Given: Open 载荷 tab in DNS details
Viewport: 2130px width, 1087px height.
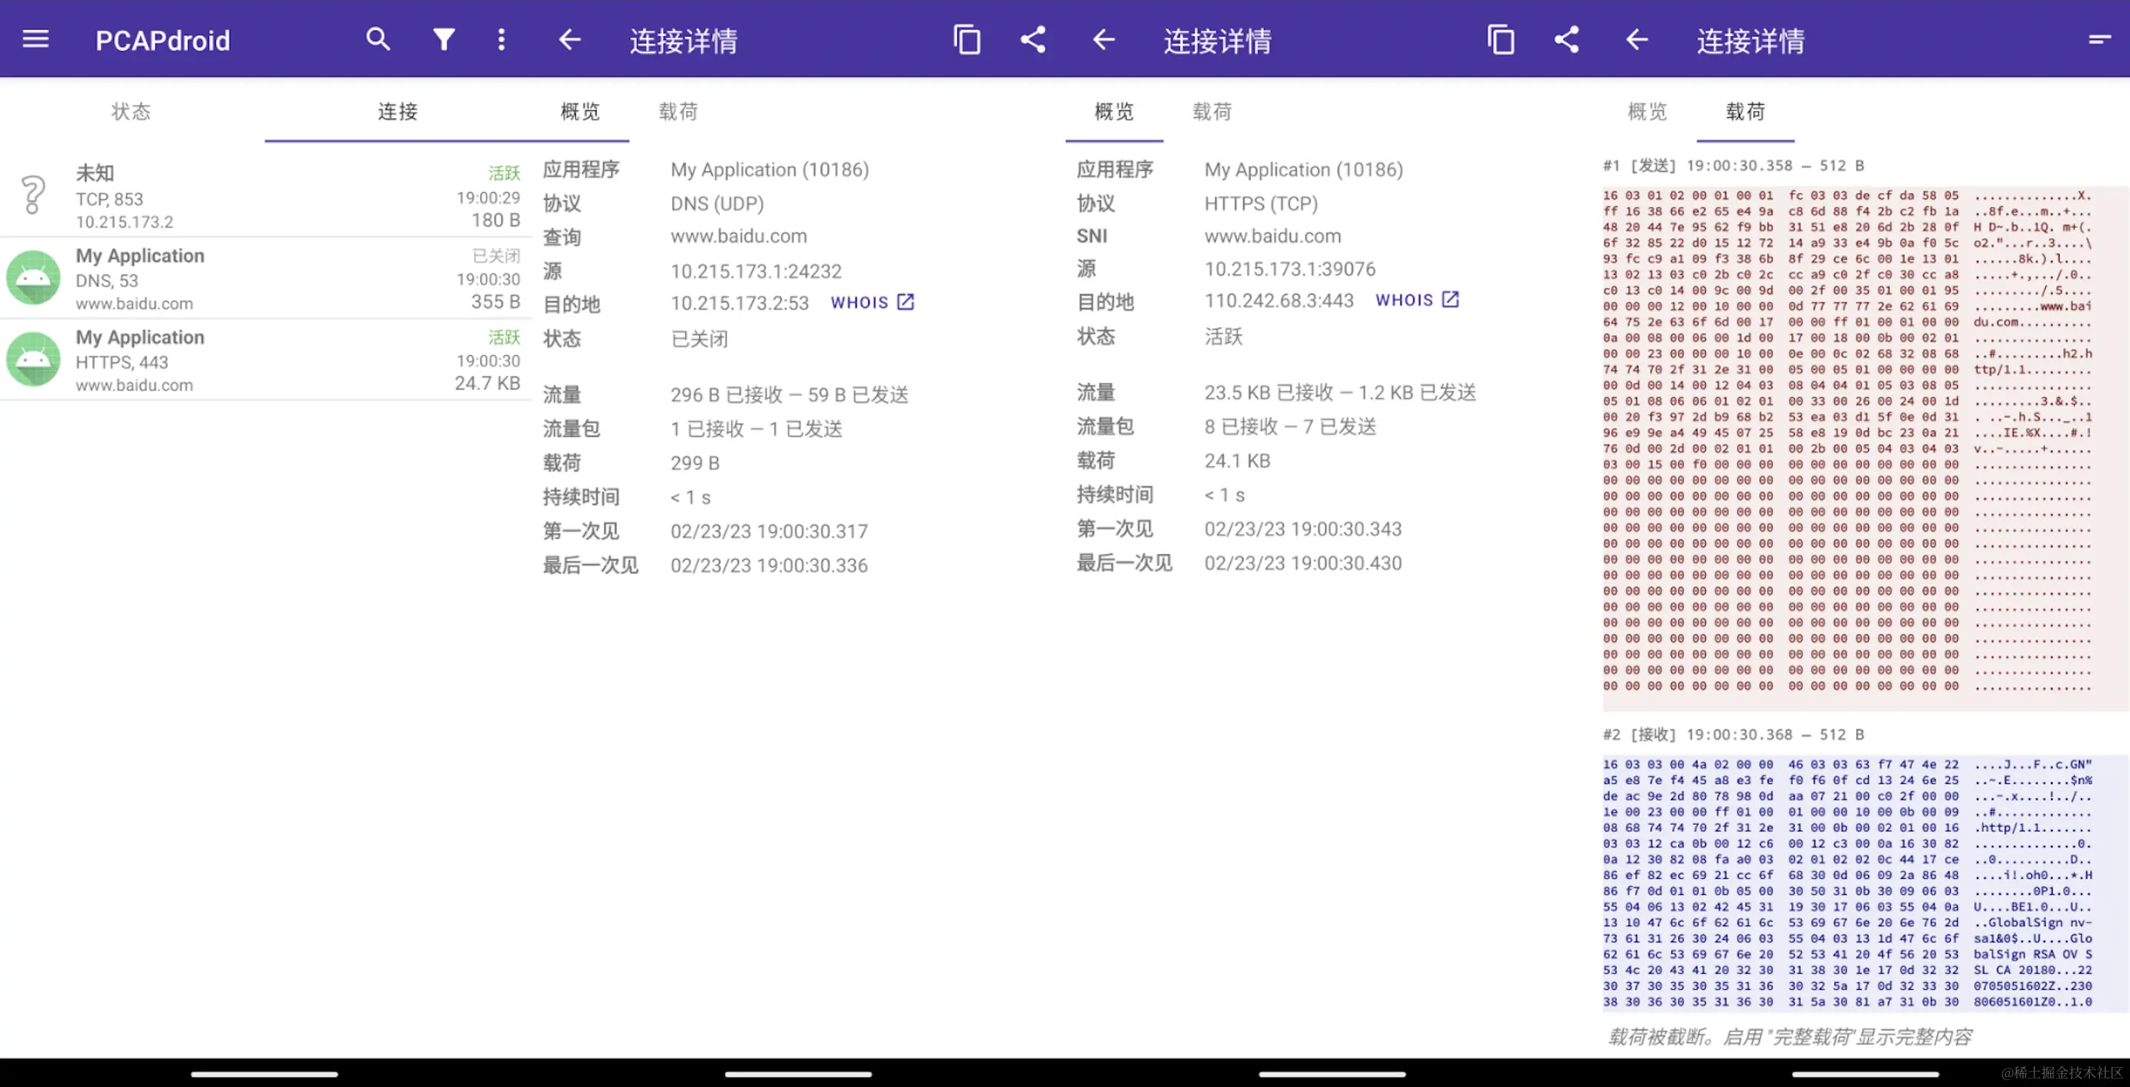Looking at the screenshot, I should coord(678,112).
